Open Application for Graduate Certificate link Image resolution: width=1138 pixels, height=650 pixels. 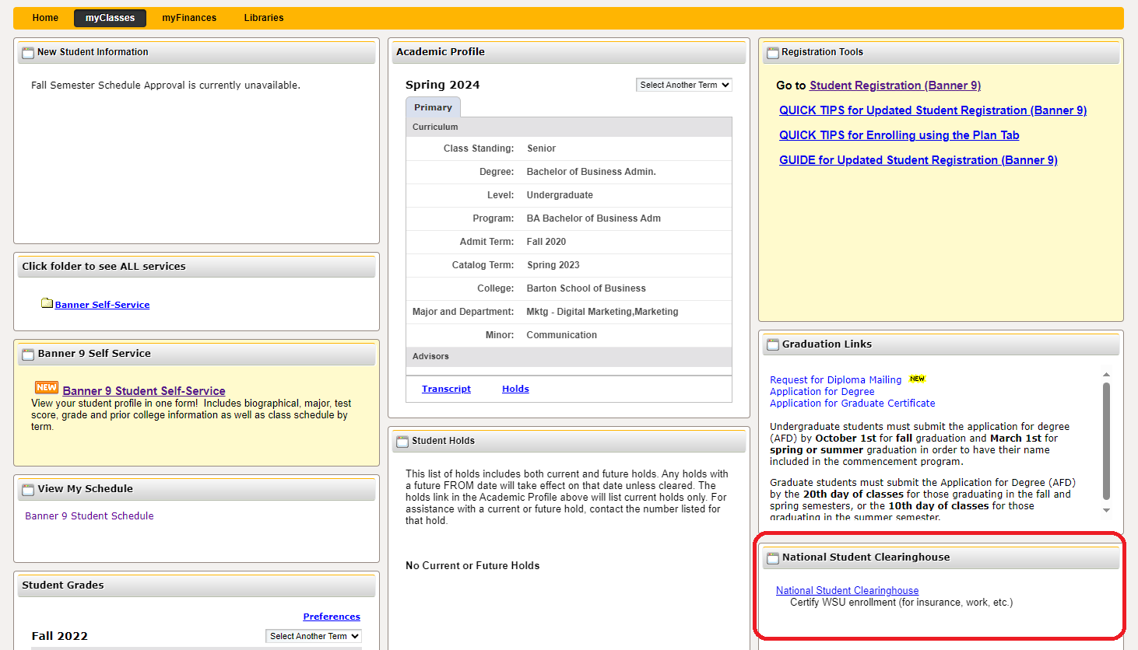pyautogui.click(x=852, y=404)
